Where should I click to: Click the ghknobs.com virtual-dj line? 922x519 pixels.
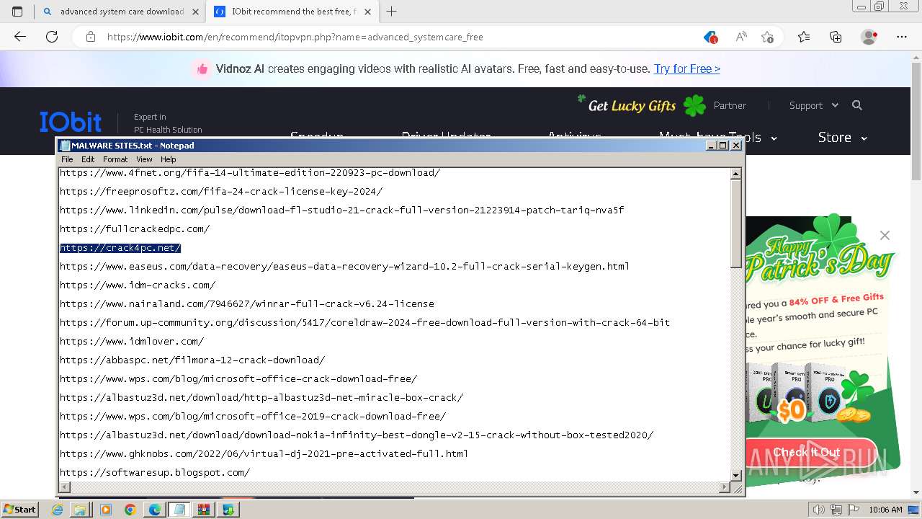click(264, 454)
